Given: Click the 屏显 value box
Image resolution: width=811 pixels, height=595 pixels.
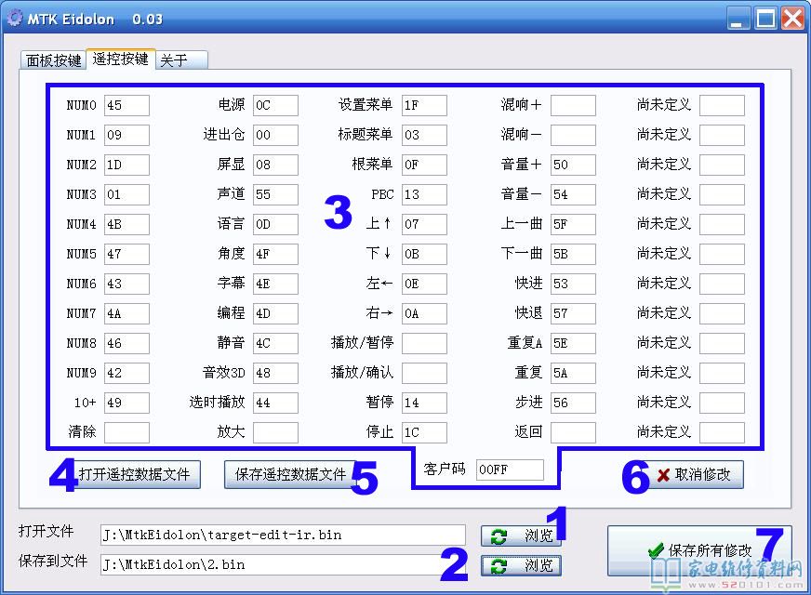Looking at the screenshot, I should pyautogui.click(x=275, y=165).
